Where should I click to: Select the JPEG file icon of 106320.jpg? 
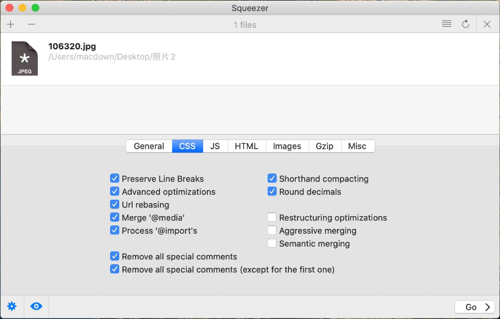(24, 58)
